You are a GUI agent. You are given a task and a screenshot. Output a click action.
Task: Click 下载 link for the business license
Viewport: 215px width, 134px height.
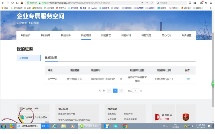(187, 79)
